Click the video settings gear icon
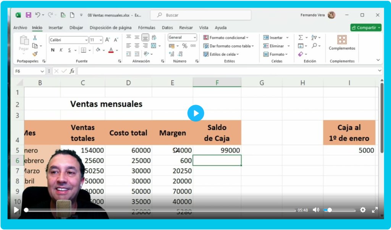Image resolution: width=391 pixels, height=230 pixels. [363, 210]
